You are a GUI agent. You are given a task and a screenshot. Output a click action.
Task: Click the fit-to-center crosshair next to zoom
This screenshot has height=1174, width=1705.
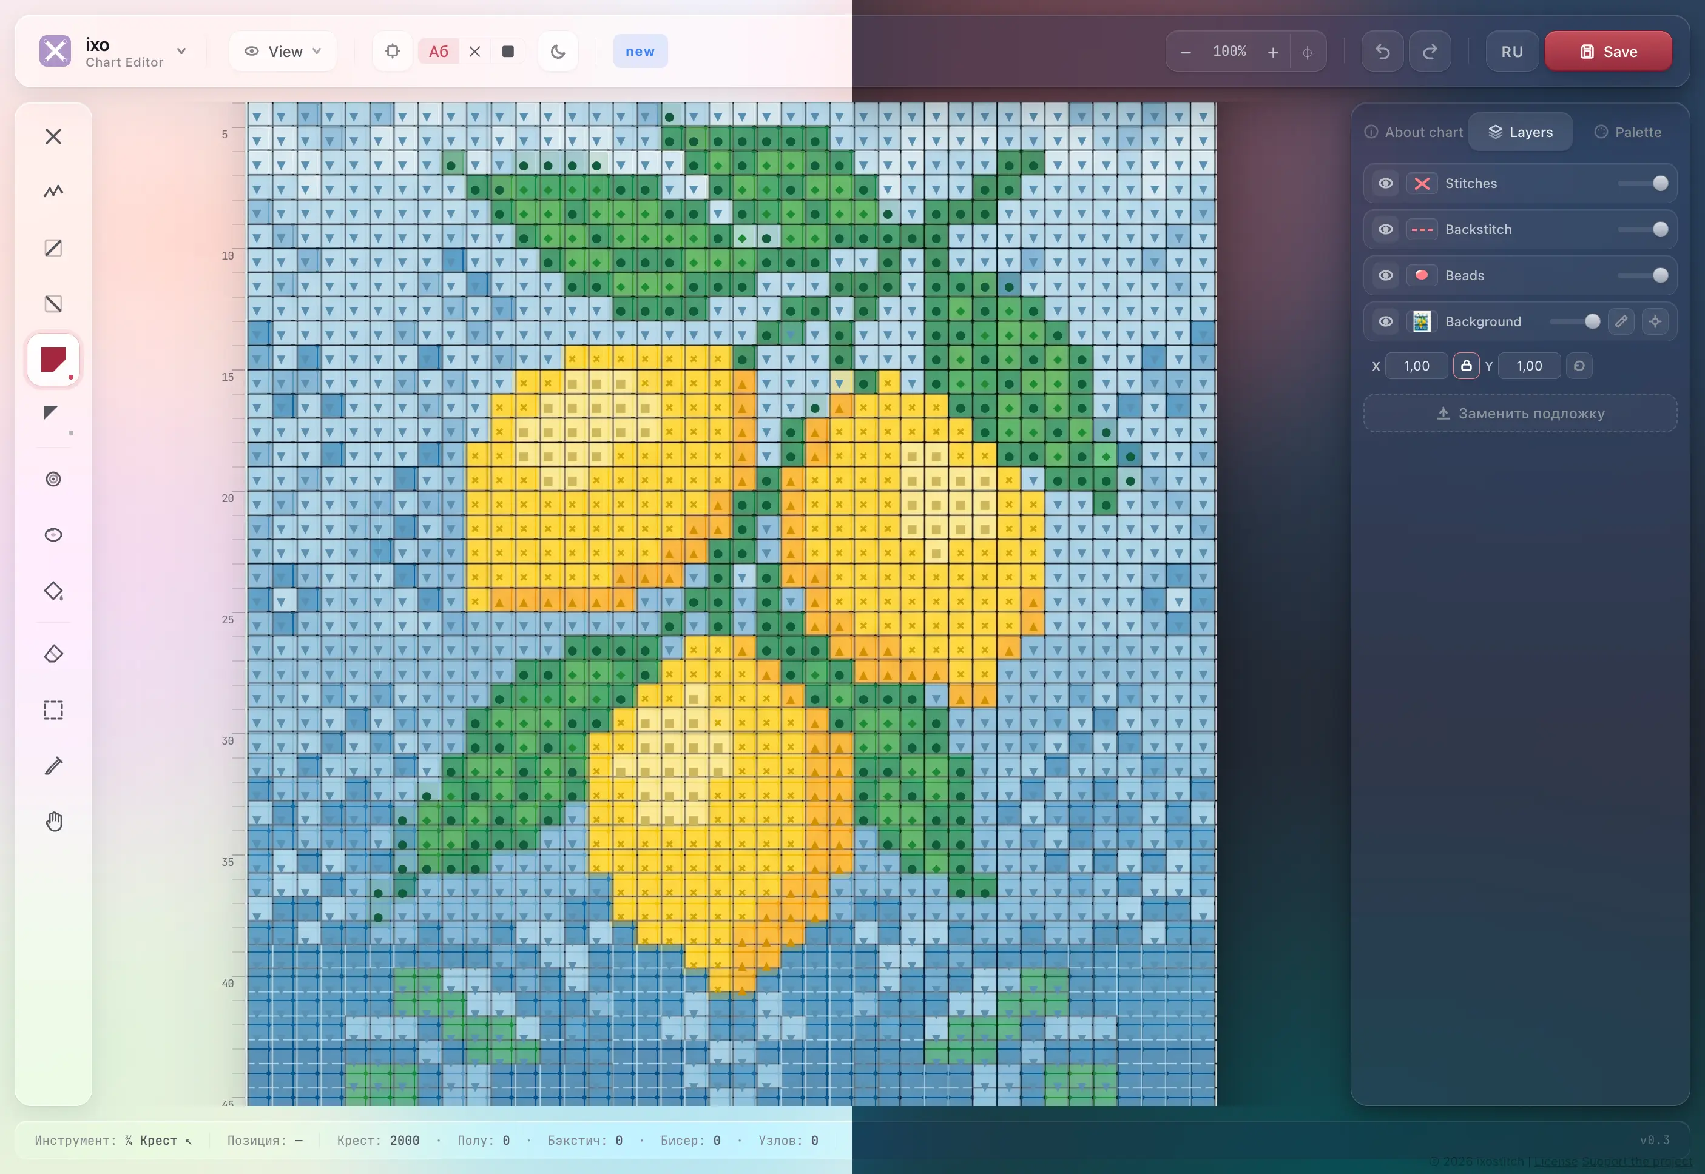coord(1308,52)
